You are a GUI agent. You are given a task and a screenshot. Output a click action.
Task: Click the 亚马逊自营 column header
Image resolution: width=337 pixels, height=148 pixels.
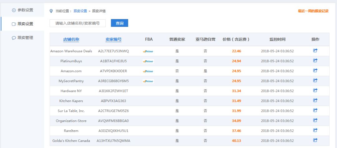205,39
